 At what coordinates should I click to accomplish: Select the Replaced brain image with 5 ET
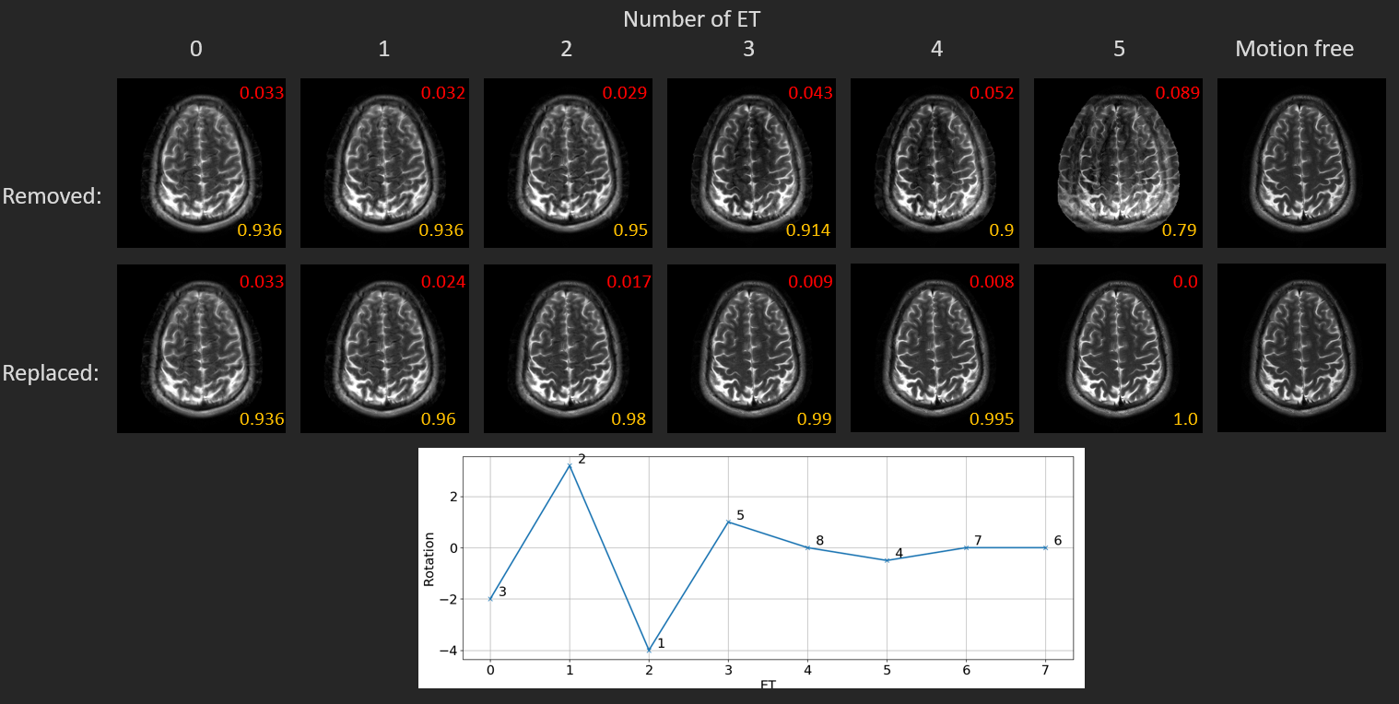(x=1117, y=348)
